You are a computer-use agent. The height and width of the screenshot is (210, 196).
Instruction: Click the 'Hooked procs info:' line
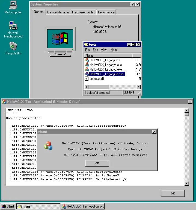(23, 118)
